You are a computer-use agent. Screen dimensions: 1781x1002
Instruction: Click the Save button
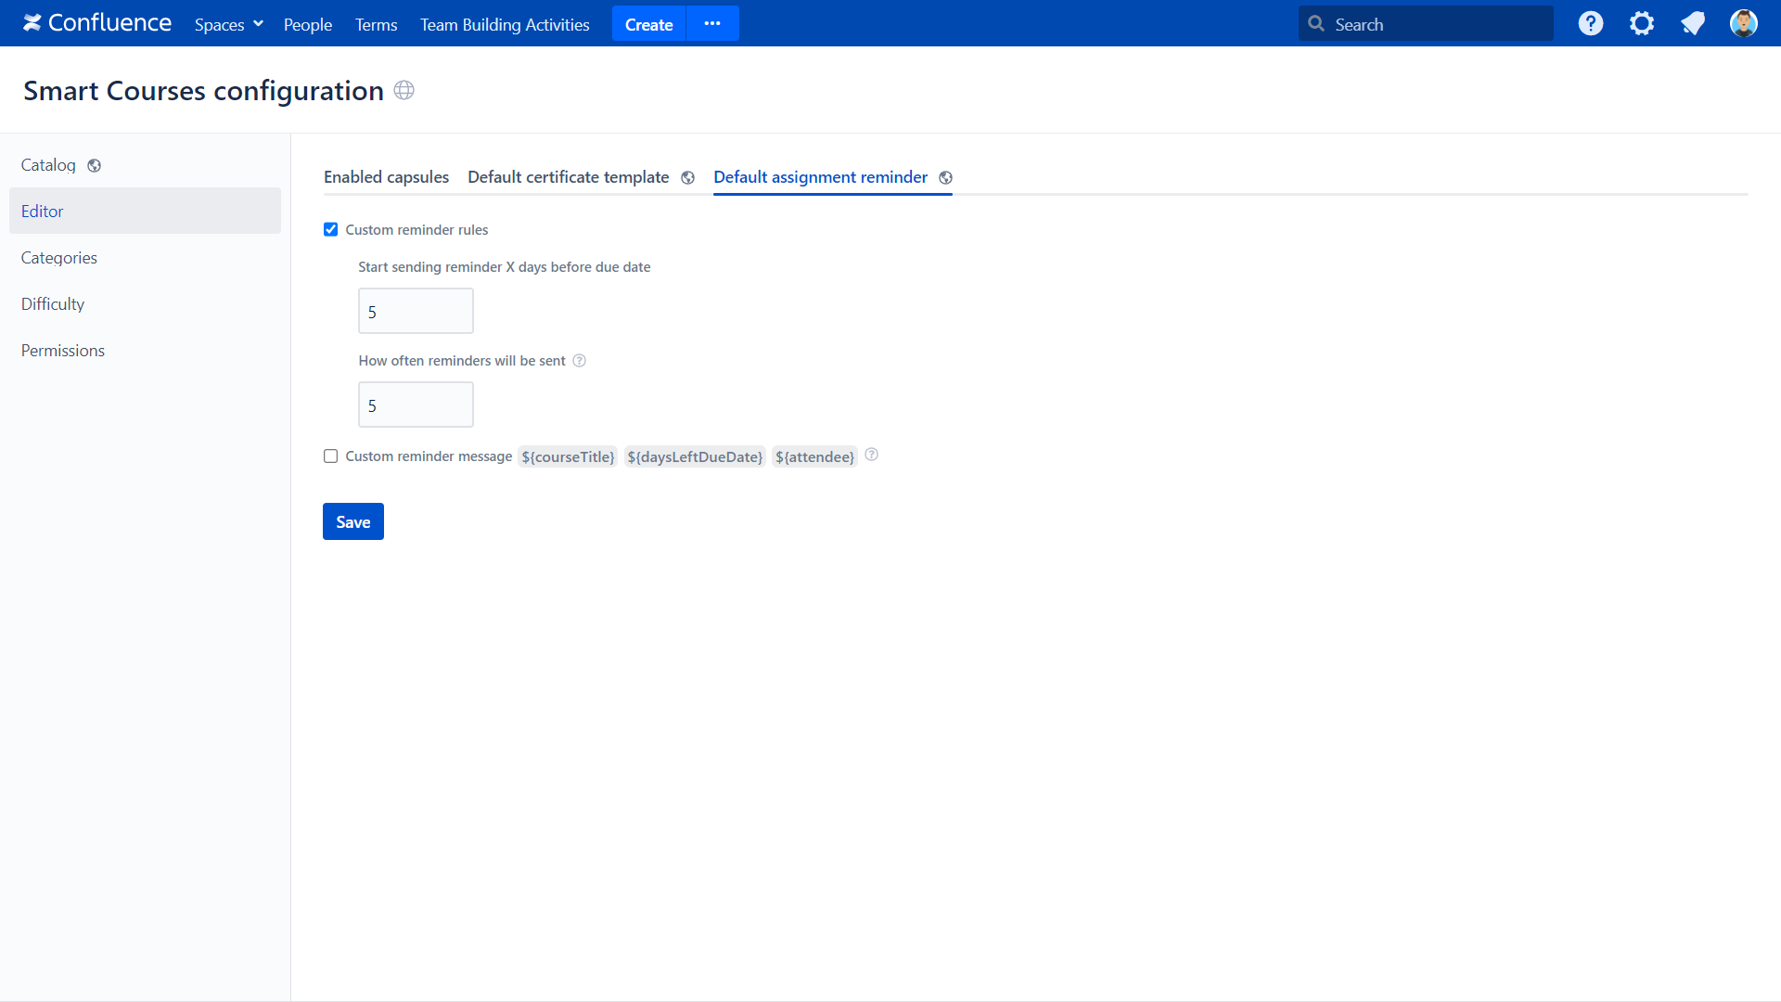point(352,521)
